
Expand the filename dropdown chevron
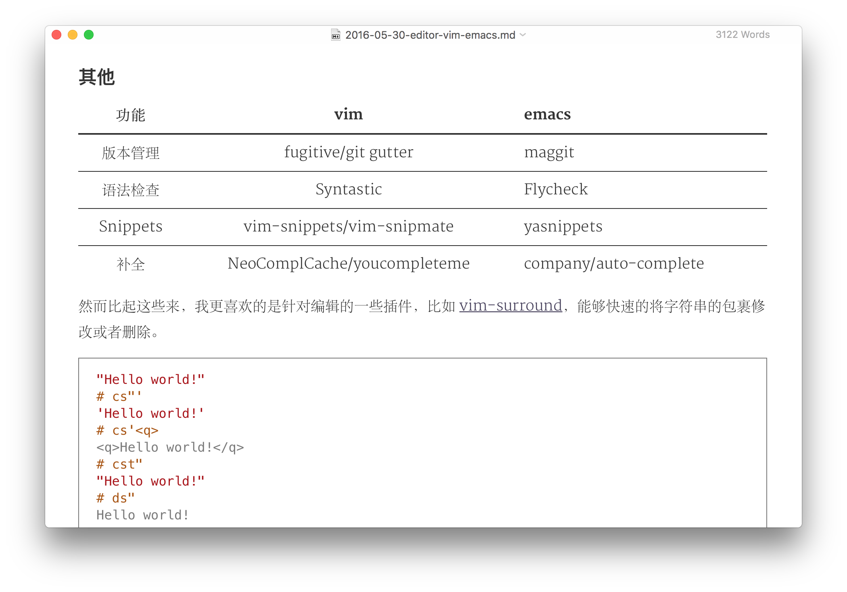tap(523, 35)
